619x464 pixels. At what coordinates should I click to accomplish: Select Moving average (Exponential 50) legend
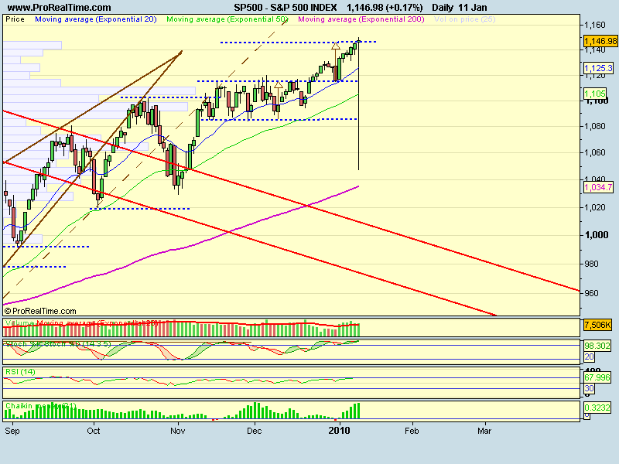click(x=227, y=19)
